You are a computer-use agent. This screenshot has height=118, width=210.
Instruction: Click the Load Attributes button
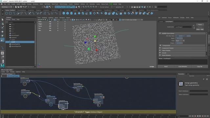[x=183, y=67]
